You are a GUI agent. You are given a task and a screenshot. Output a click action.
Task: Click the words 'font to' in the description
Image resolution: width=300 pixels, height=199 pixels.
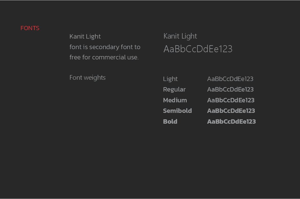(131, 47)
